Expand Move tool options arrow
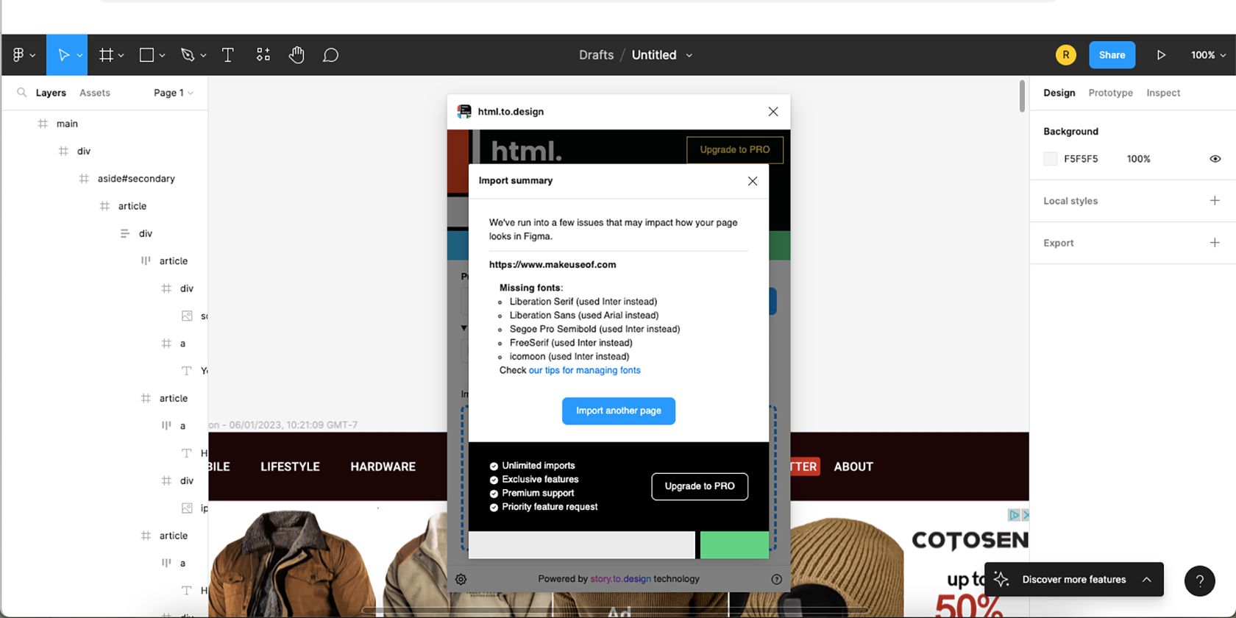Viewport: 1236px width, 618px height. coord(79,56)
